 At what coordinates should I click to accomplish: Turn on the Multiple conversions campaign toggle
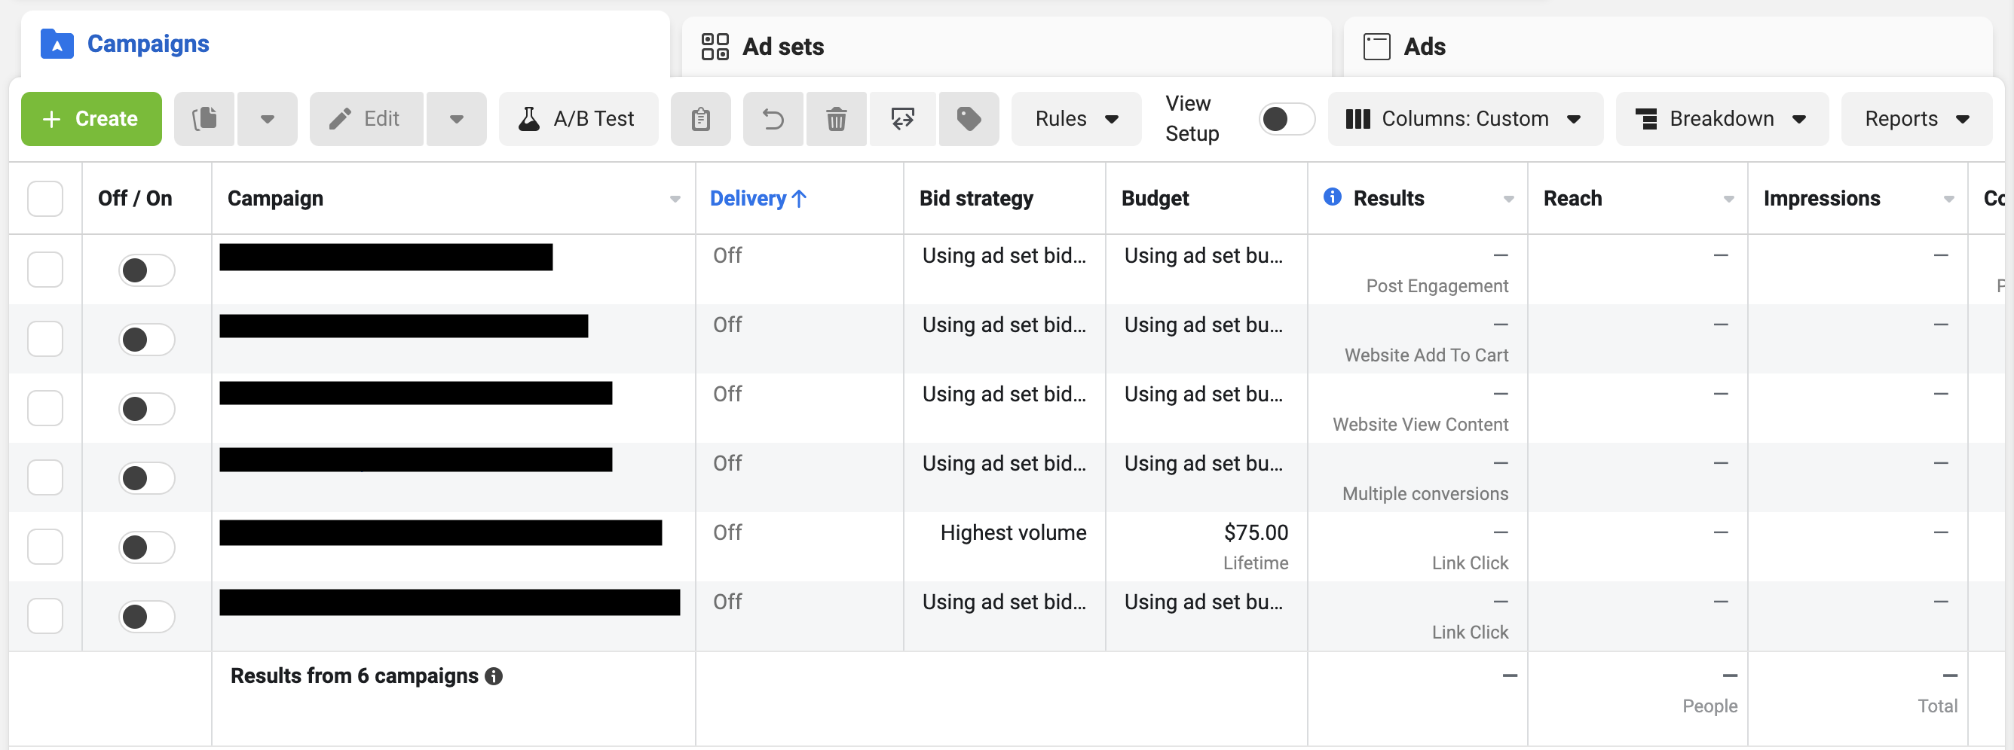[x=146, y=478]
